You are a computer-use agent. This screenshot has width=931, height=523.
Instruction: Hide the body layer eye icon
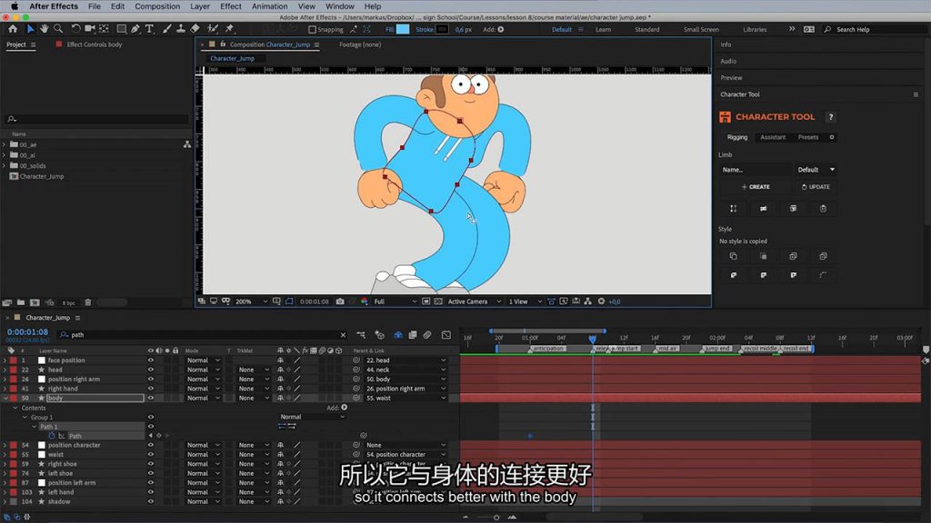(x=151, y=398)
